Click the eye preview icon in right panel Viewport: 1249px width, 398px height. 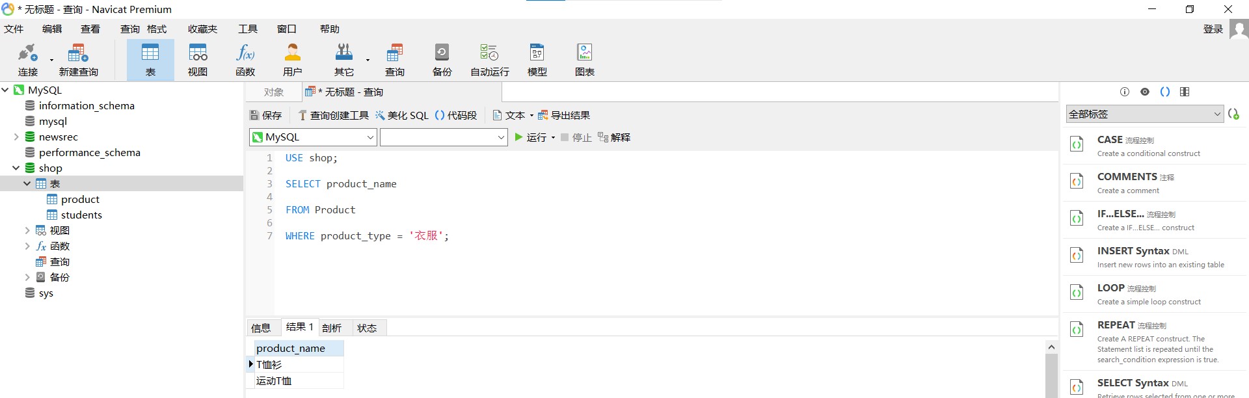(x=1145, y=92)
